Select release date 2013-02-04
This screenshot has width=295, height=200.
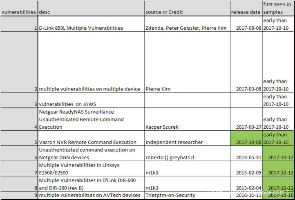coord(246,184)
